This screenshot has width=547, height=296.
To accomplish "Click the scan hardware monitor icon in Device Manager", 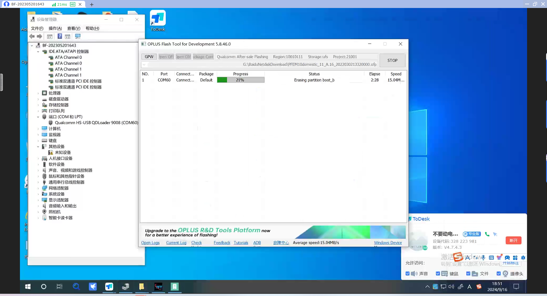I will coord(78,36).
